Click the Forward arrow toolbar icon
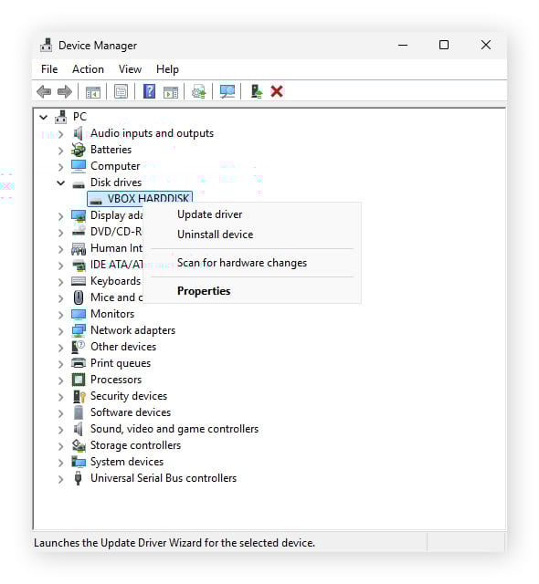This screenshot has width=539, height=584. tap(65, 91)
